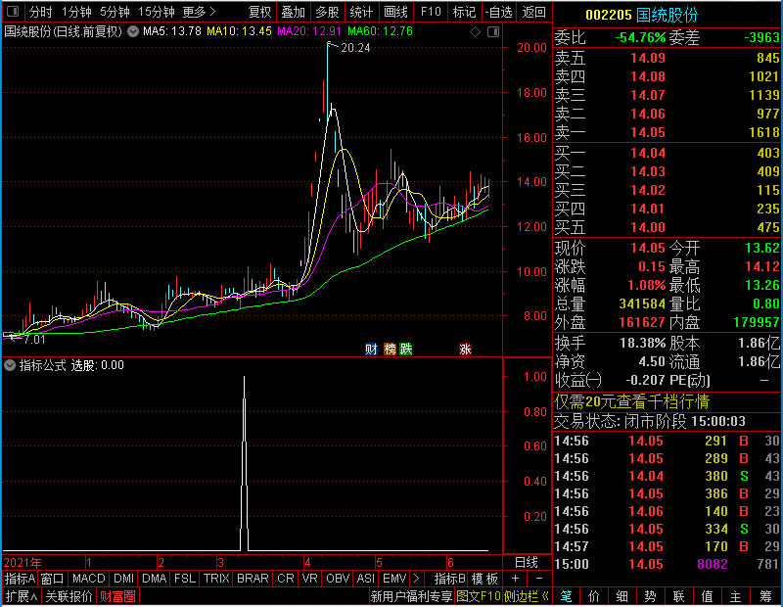Screen dimensions: 783x607
Task: Switch indicator to ASI
Action: pyautogui.click(x=365, y=579)
